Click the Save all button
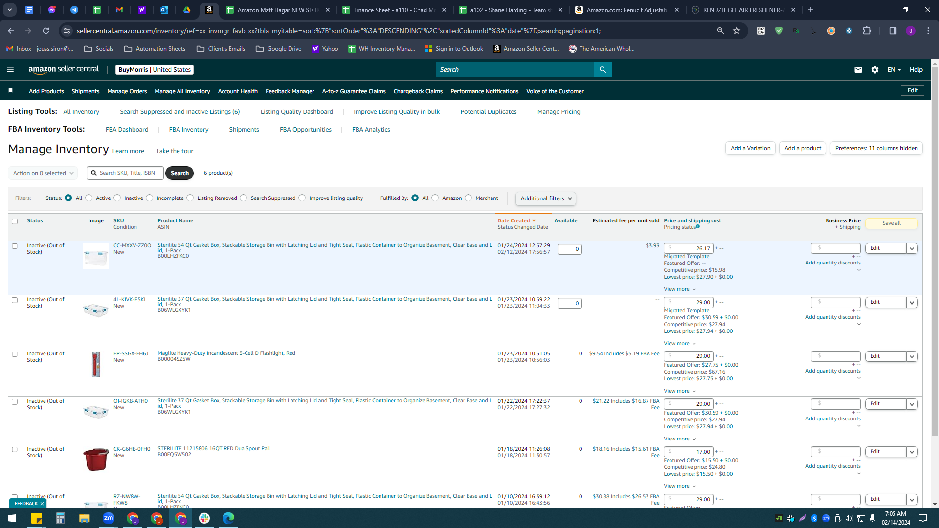Screen dimensions: 939x528 891,223
